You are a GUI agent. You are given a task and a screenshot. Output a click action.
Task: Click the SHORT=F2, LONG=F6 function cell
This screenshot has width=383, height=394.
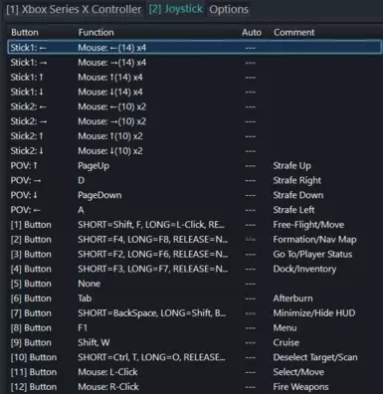click(x=153, y=254)
